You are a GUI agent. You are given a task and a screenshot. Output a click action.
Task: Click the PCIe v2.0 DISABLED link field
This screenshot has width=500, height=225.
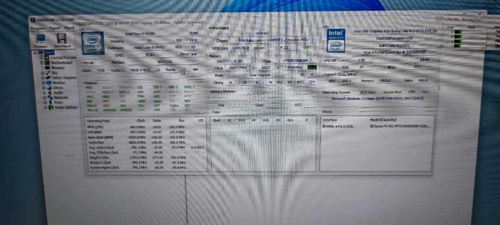pos(394,52)
